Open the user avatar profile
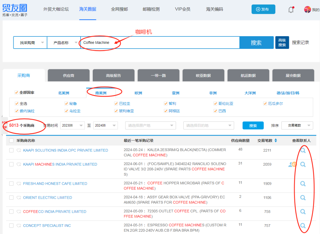Viewport: 320px width, 234px height. tap(307, 10)
